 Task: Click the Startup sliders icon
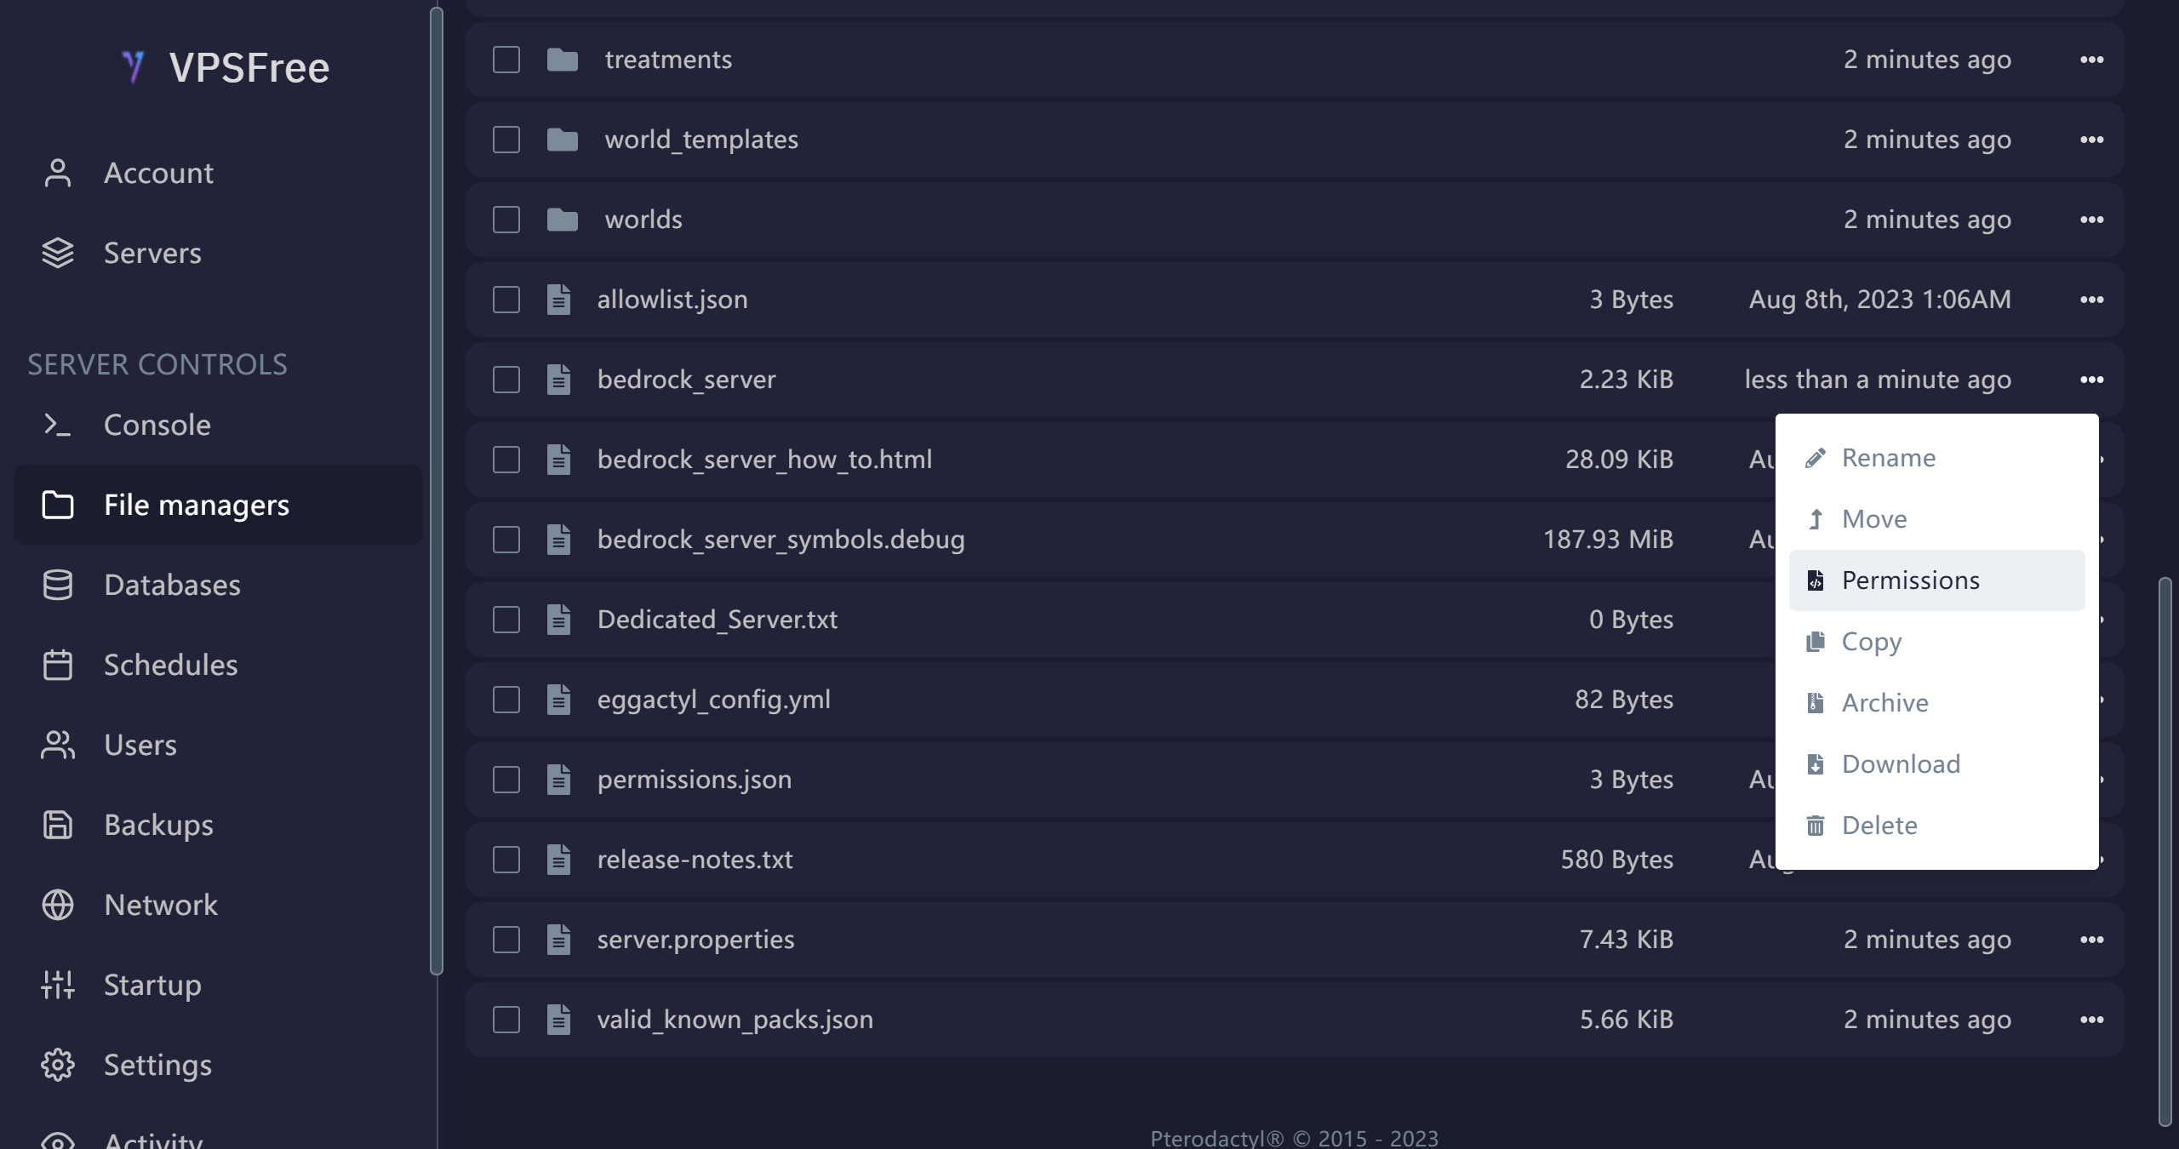pos(57,985)
